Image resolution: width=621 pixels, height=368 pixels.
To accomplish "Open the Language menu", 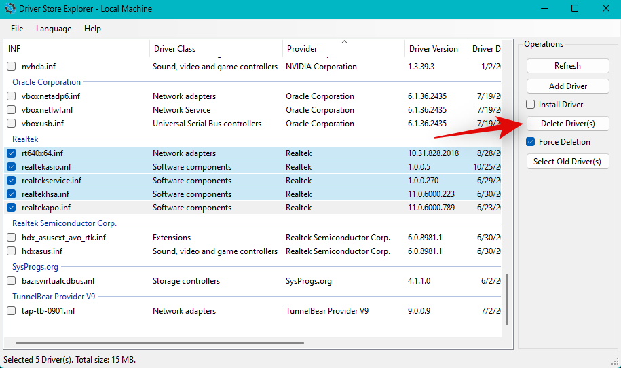I will (x=54, y=29).
